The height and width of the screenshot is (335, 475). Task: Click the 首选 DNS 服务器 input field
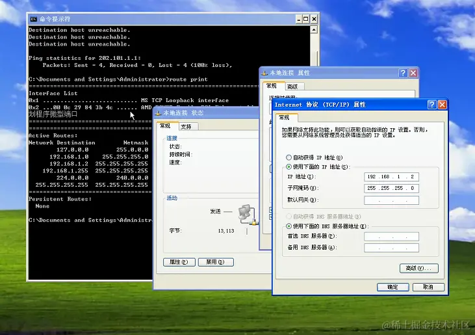[391, 236]
